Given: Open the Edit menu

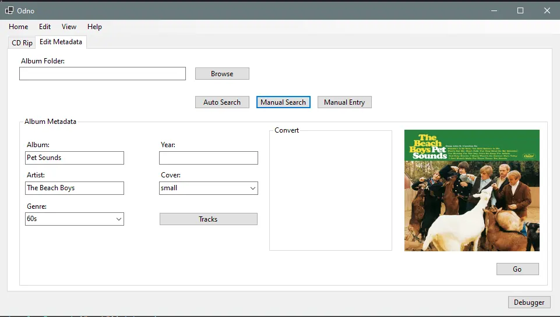Looking at the screenshot, I should [x=45, y=27].
